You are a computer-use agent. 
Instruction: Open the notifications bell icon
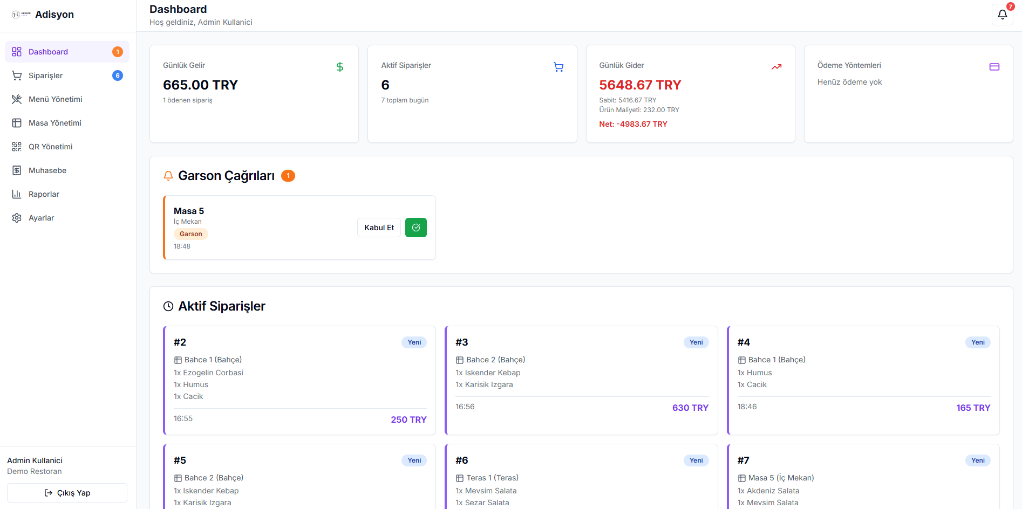[x=1002, y=15]
